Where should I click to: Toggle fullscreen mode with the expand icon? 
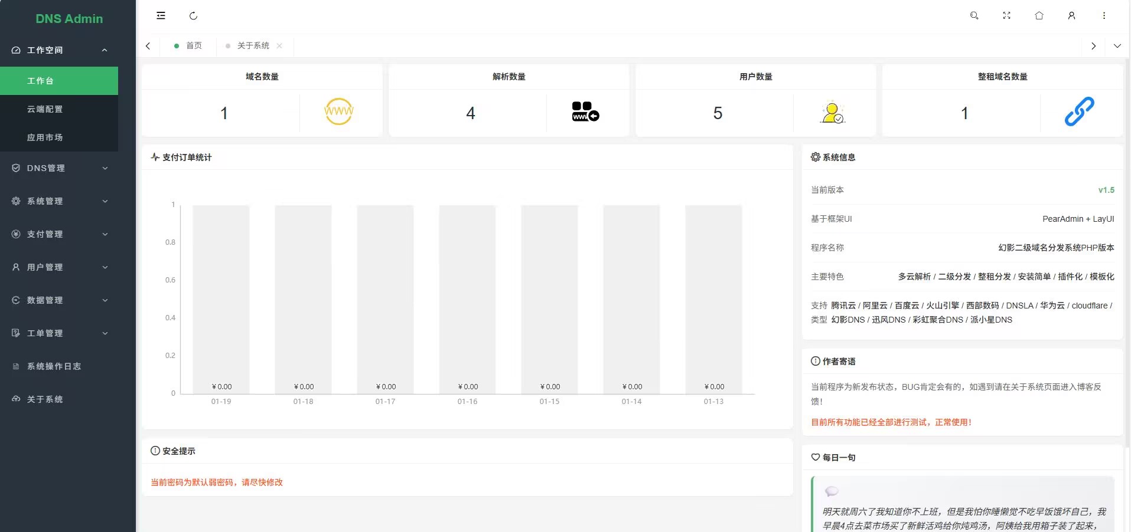pyautogui.click(x=1006, y=16)
